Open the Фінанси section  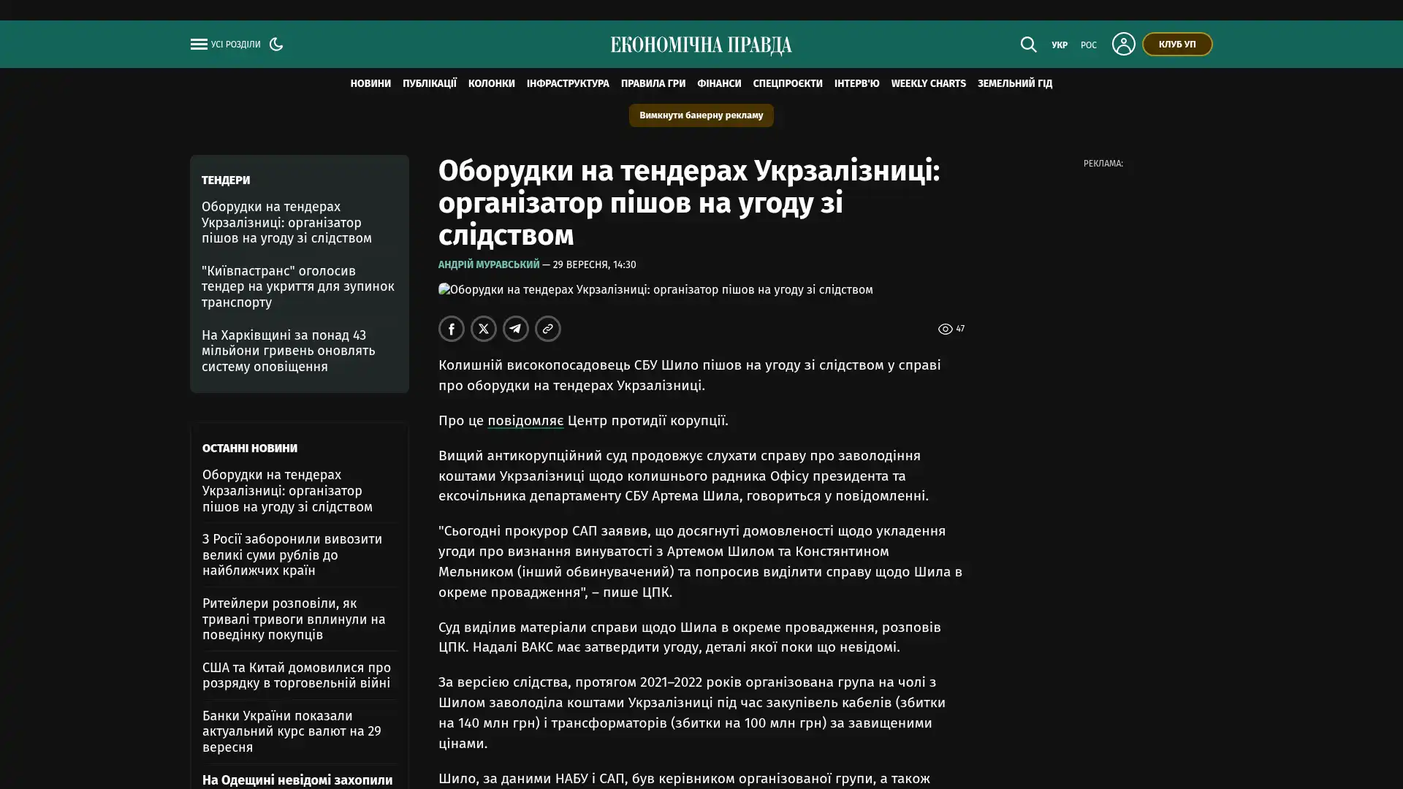coord(719,84)
